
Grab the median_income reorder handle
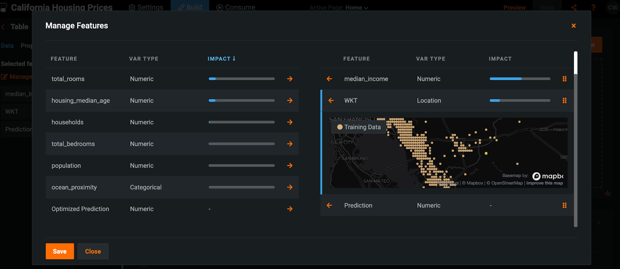[x=565, y=79]
